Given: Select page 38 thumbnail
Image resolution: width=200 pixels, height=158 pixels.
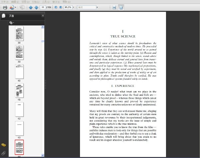Looking at the screenshot, I should tap(19, 34).
